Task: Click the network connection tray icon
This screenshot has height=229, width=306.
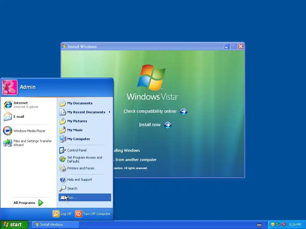Action: pyautogui.click(x=278, y=225)
